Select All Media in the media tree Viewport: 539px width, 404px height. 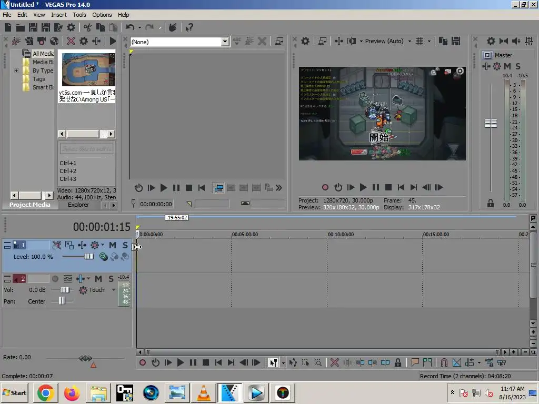tap(43, 54)
